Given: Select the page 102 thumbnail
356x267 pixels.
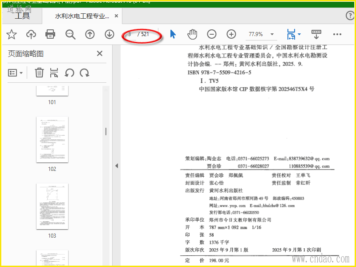Looking at the screenshot, I should click(x=52, y=140).
